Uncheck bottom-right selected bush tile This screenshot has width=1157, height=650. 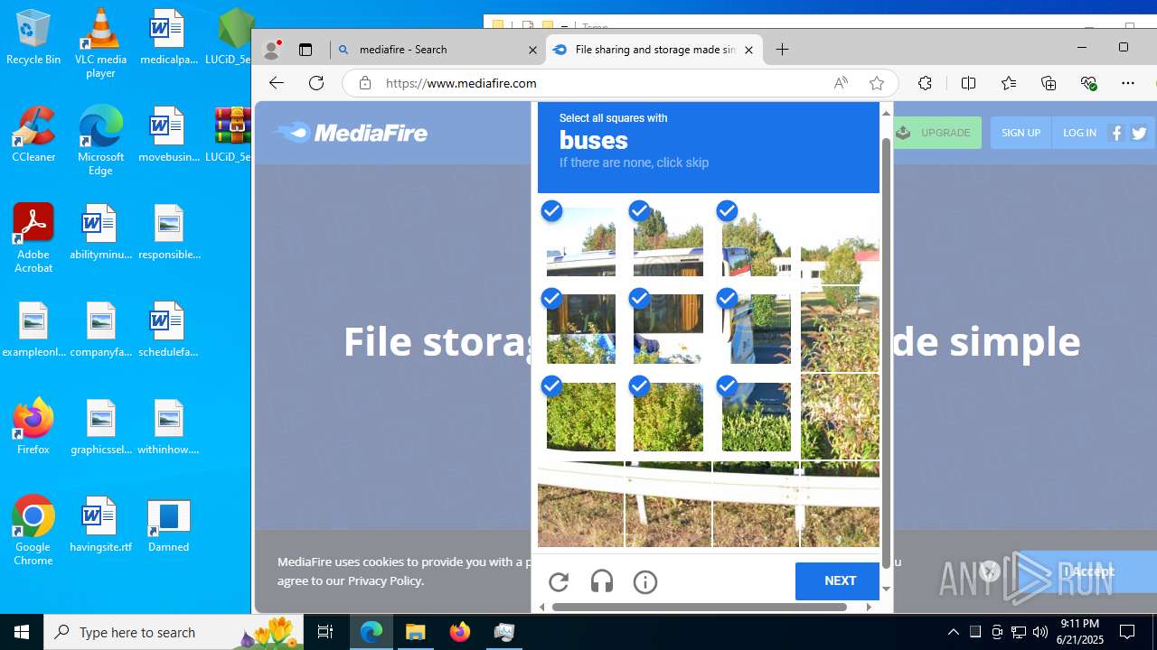[x=756, y=416]
